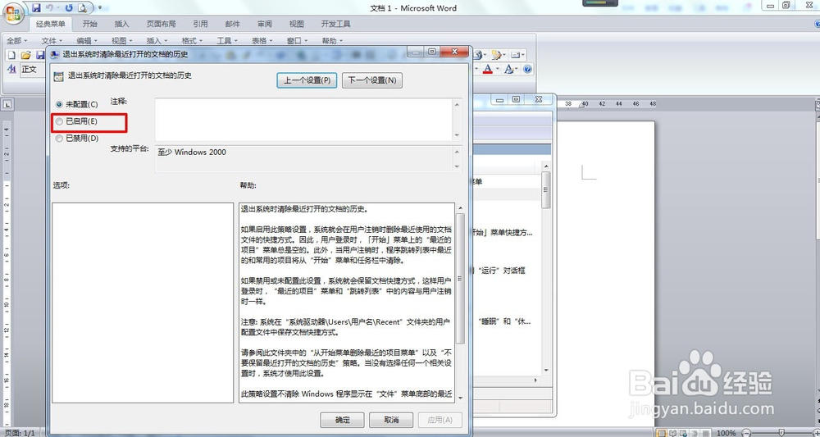Select the 经典菜单 ribbon tab

(51, 24)
